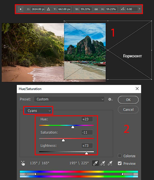Click the bottom color spectrum bar
This screenshot has width=154, height=180.
pyautogui.click(x=79, y=176)
